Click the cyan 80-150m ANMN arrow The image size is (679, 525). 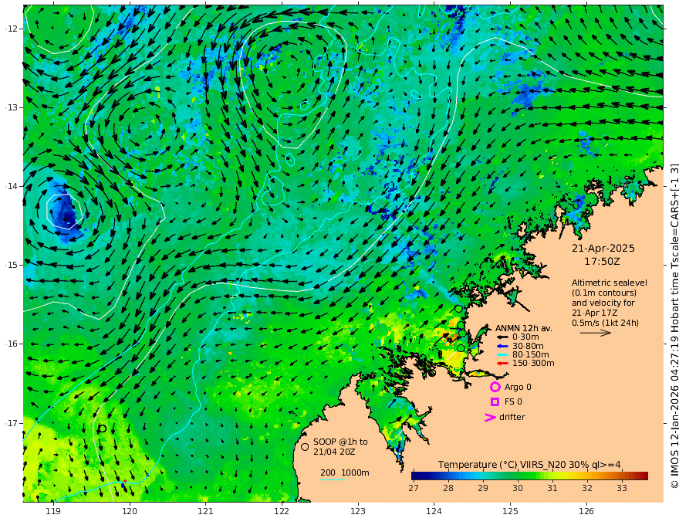coord(502,355)
